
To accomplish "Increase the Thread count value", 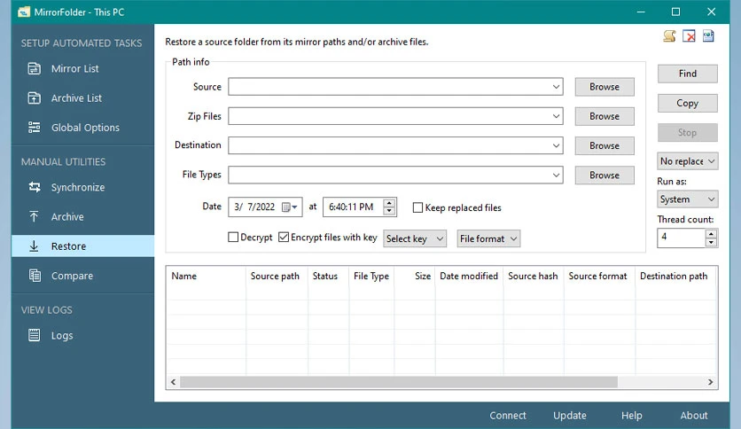I will [x=711, y=233].
